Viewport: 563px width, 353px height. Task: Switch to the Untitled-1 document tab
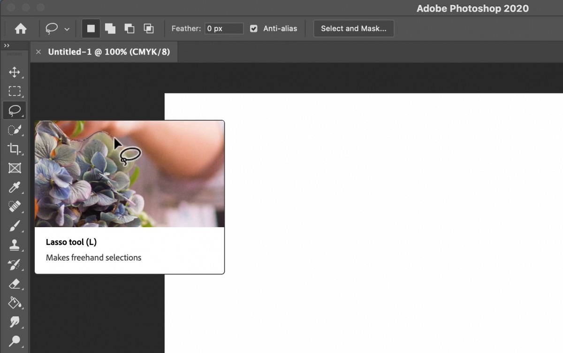coord(109,52)
